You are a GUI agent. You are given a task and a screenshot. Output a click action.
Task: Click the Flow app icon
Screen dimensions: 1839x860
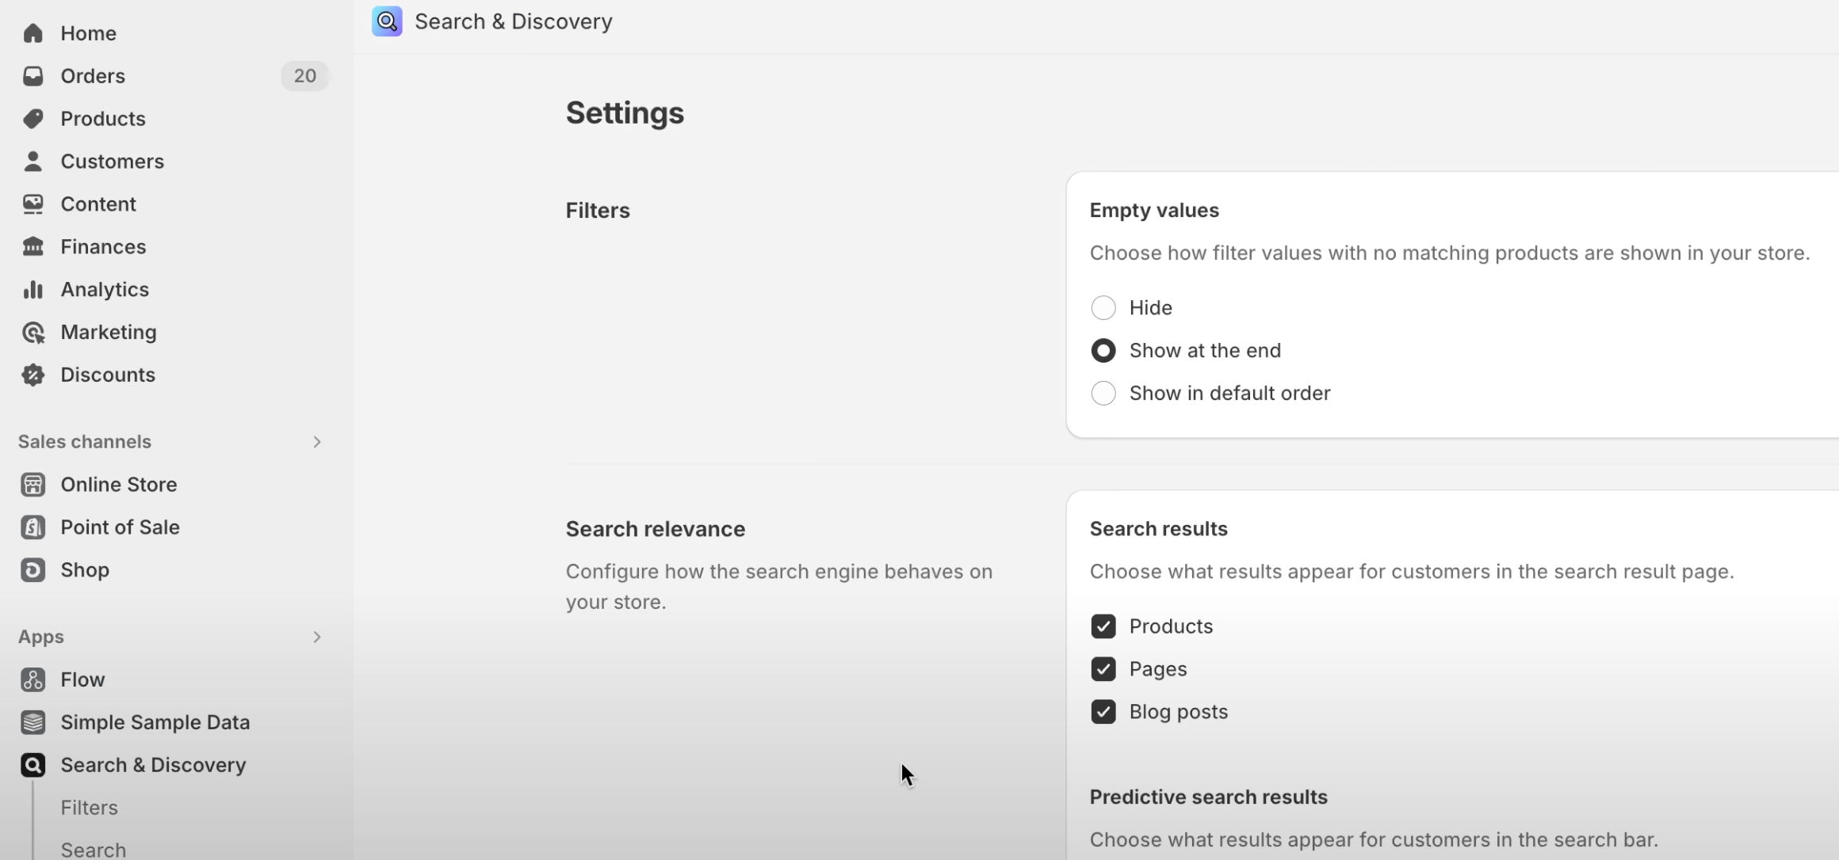[x=32, y=679]
